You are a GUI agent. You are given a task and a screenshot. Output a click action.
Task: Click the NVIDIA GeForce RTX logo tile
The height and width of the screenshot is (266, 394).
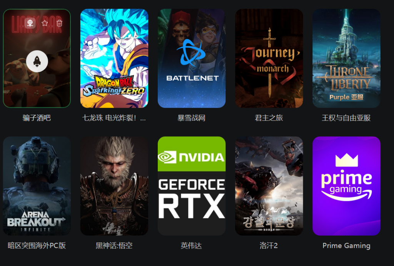192,186
